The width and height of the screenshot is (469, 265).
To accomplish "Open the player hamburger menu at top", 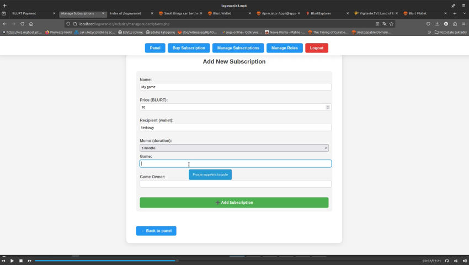I will pos(463,6).
